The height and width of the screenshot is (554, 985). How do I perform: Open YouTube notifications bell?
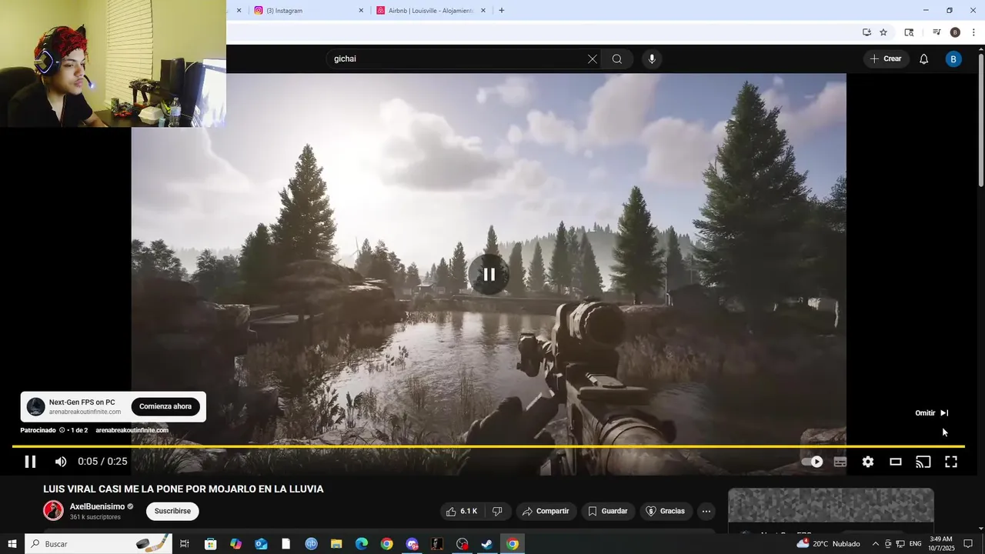(924, 59)
